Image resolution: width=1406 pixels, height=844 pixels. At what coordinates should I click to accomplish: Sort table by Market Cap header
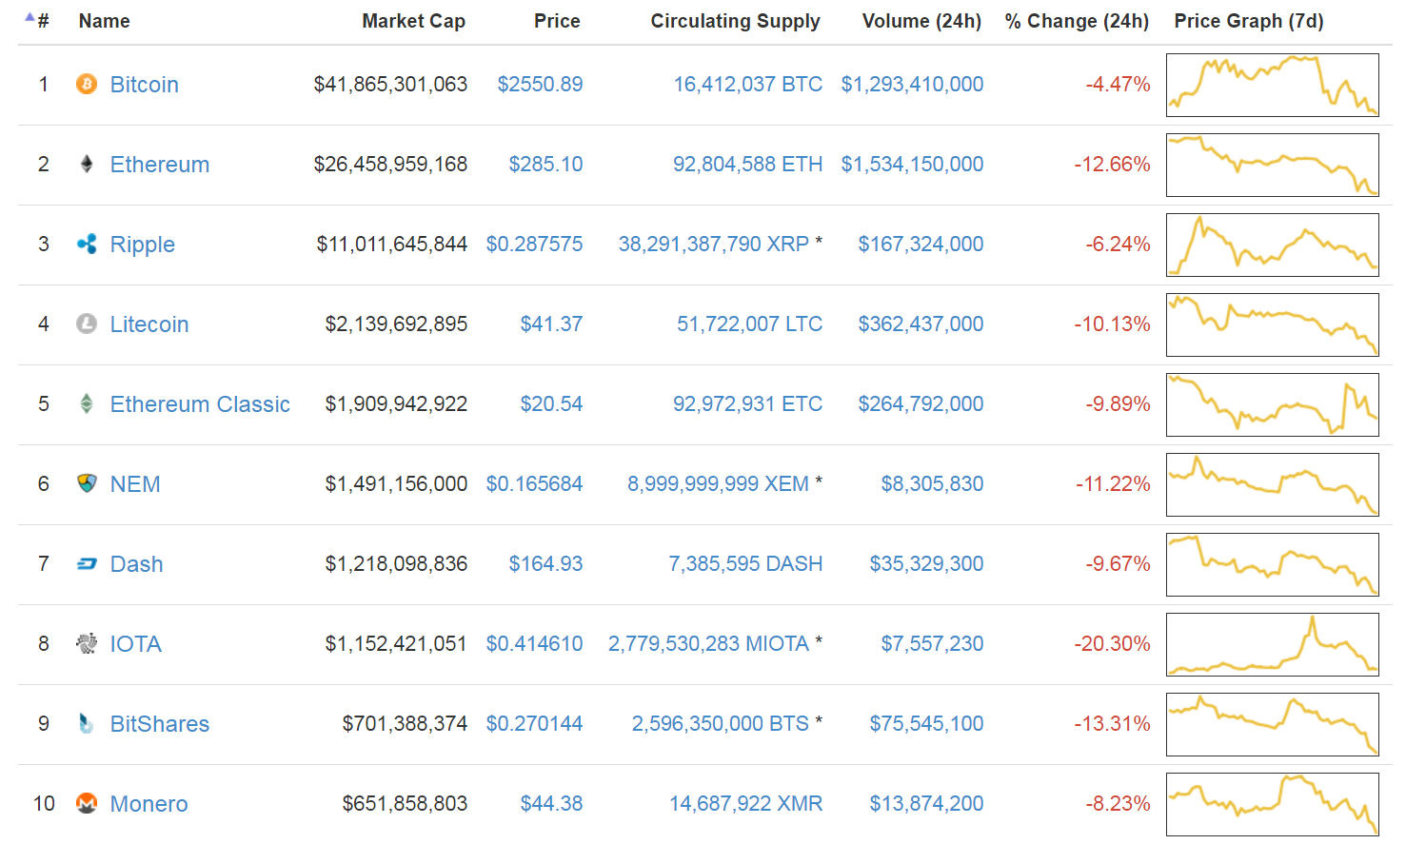[x=413, y=21]
